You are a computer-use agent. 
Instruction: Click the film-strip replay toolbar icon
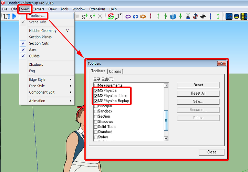coord(244,17)
